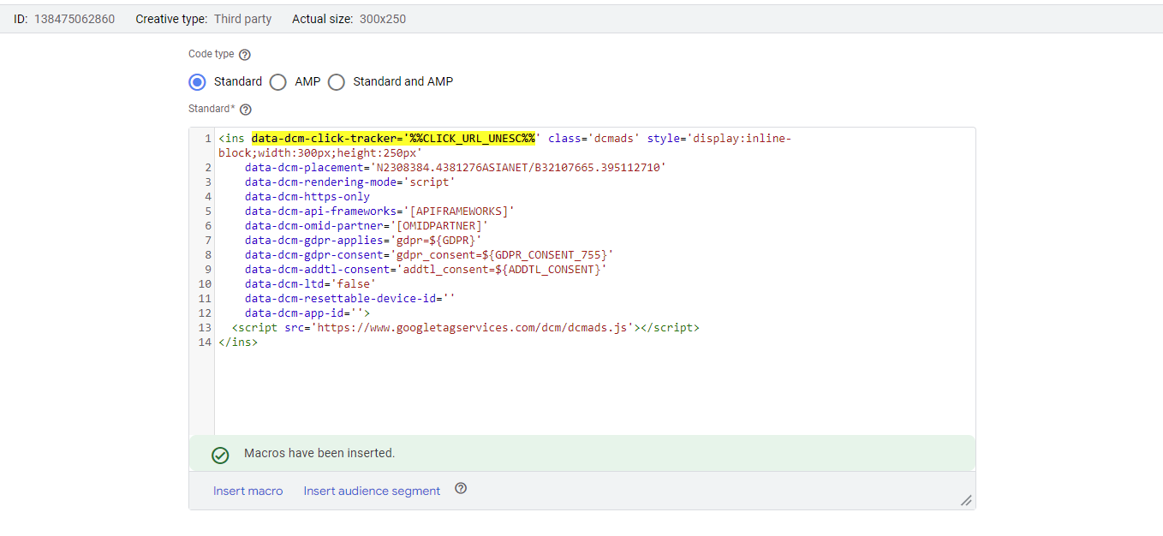The image size is (1163, 536).
Task: Click help icon beside Insert audience segment
Action: pos(461,488)
